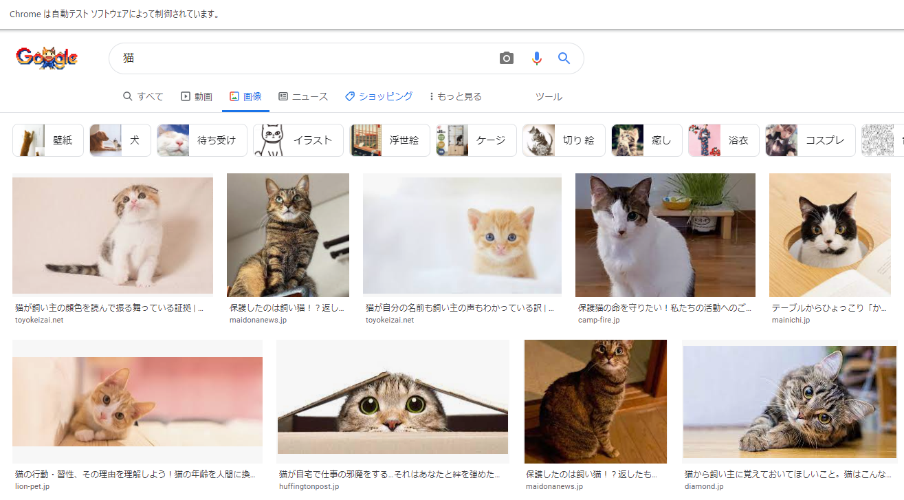Open the ニュース tab
The height and width of the screenshot is (500, 904).
[x=303, y=96]
